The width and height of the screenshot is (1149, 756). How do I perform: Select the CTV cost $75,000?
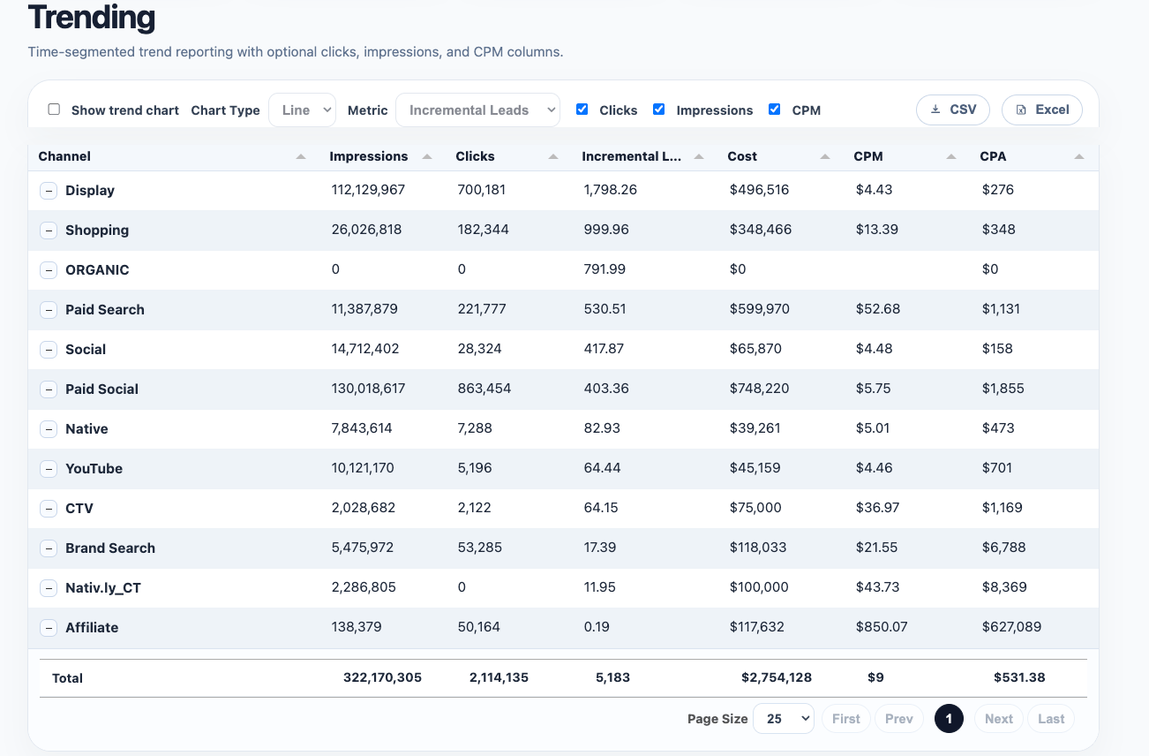pos(755,508)
